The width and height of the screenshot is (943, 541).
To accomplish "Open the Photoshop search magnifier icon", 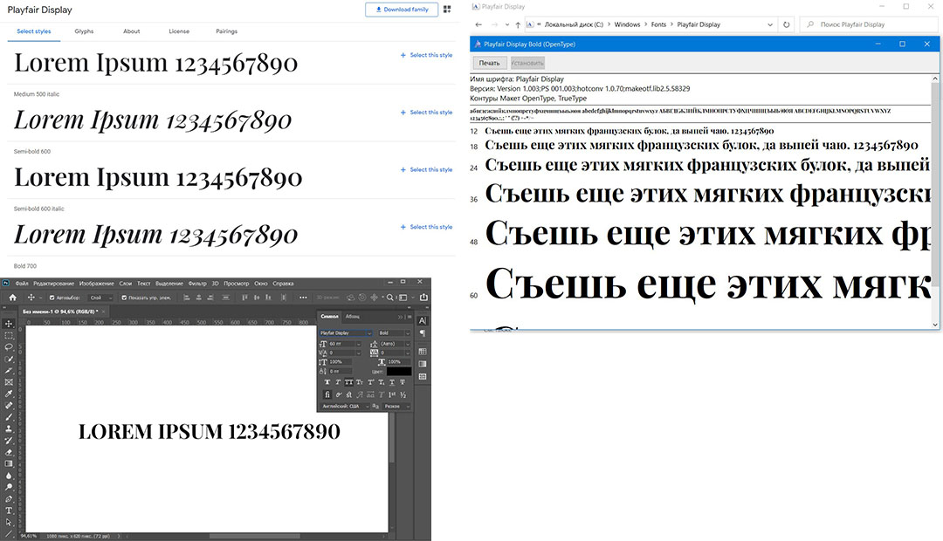I will (x=390, y=298).
